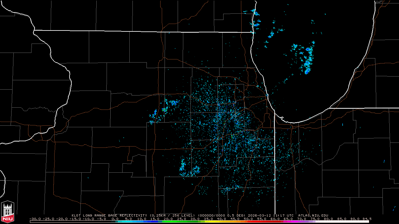The width and height of the screenshot is (399, 224).
Task: Click the "-20.0" negative scale label
Action: 62,219
